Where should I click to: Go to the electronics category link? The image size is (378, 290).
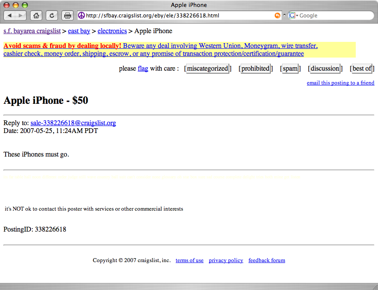point(112,31)
